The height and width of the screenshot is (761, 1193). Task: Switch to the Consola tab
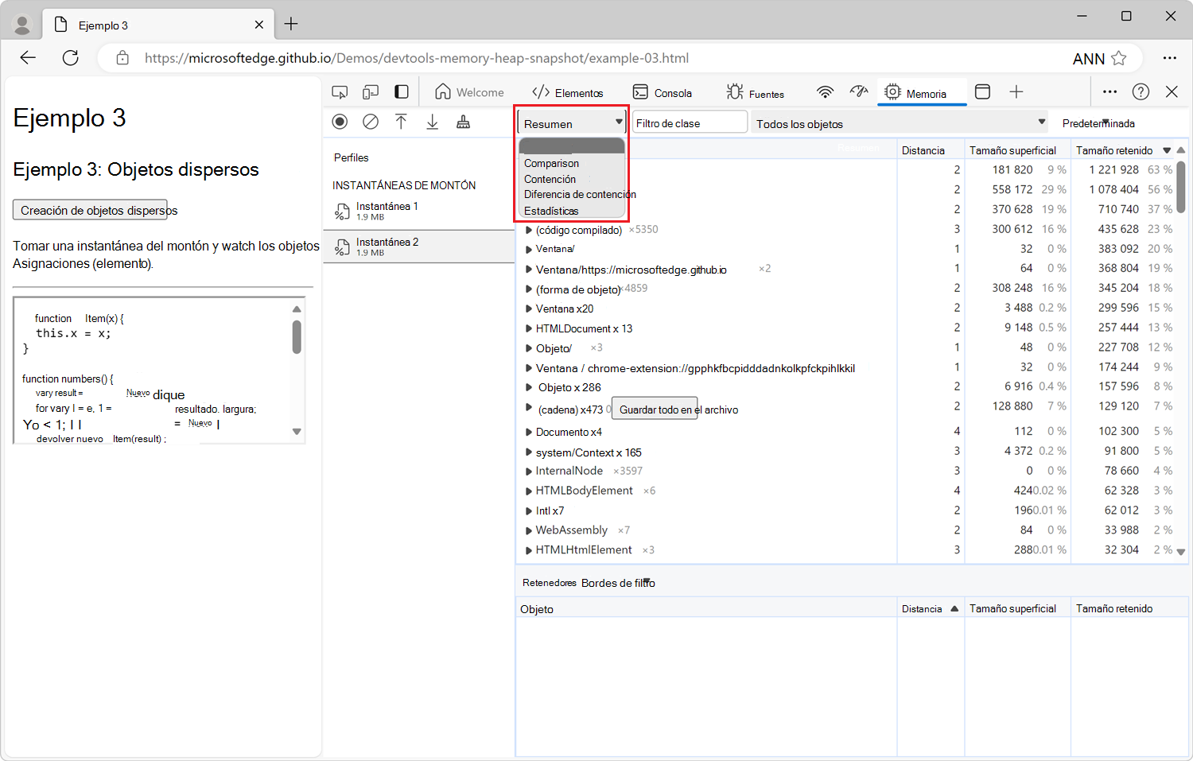(x=663, y=93)
